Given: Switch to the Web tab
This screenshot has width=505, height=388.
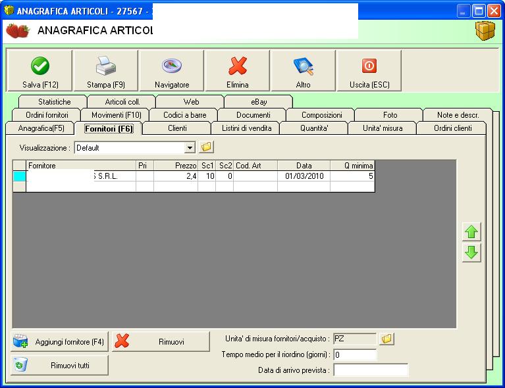Looking at the screenshot, I should [191, 102].
